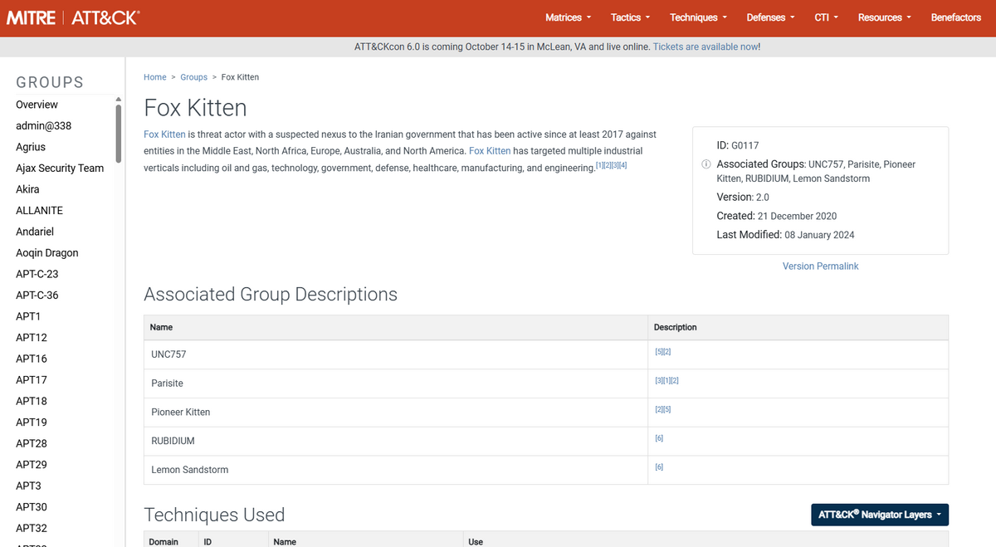Click the Lemon Sandstorm name cell
The width and height of the screenshot is (996, 547).
click(395, 470)
